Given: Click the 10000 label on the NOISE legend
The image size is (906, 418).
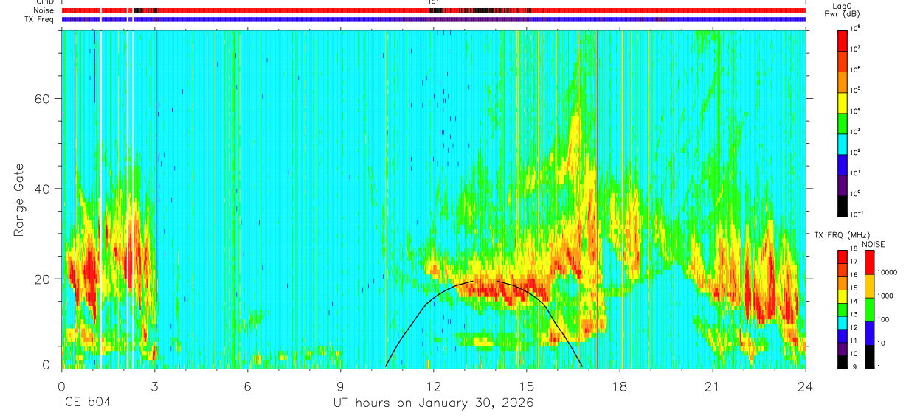Looking at the screenshot, I should pos(888,272).
